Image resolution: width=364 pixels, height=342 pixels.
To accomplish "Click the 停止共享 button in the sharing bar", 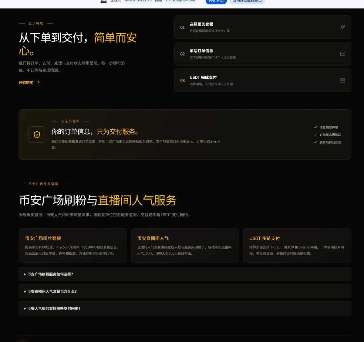I will click(x=216, y=1).
